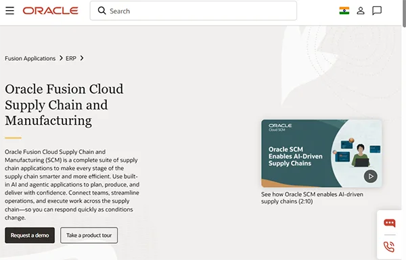Click the Request a demo button
This screenshot has height=260, width=406.
coord(30,235)
